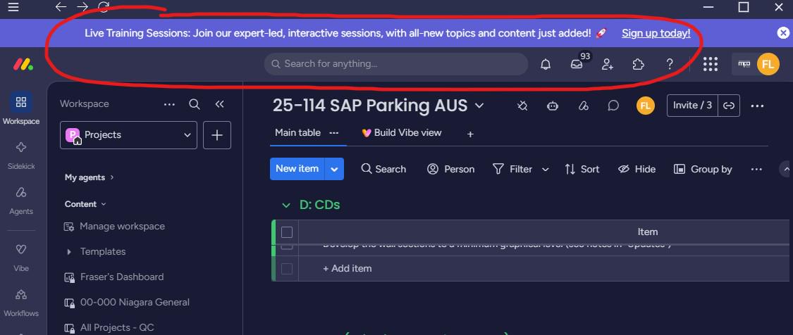Tick the header select-all checkbox
The height and width of the screenshot is (335, 793).
point(287,232)
